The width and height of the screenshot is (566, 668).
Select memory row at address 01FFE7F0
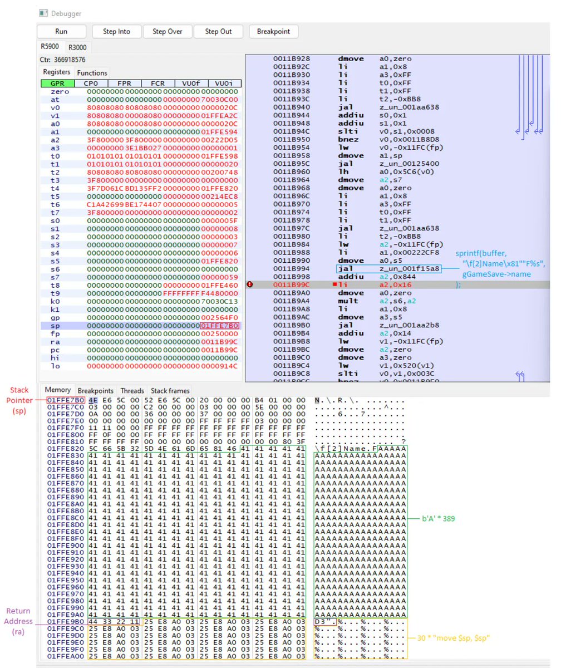pos(226,428)
